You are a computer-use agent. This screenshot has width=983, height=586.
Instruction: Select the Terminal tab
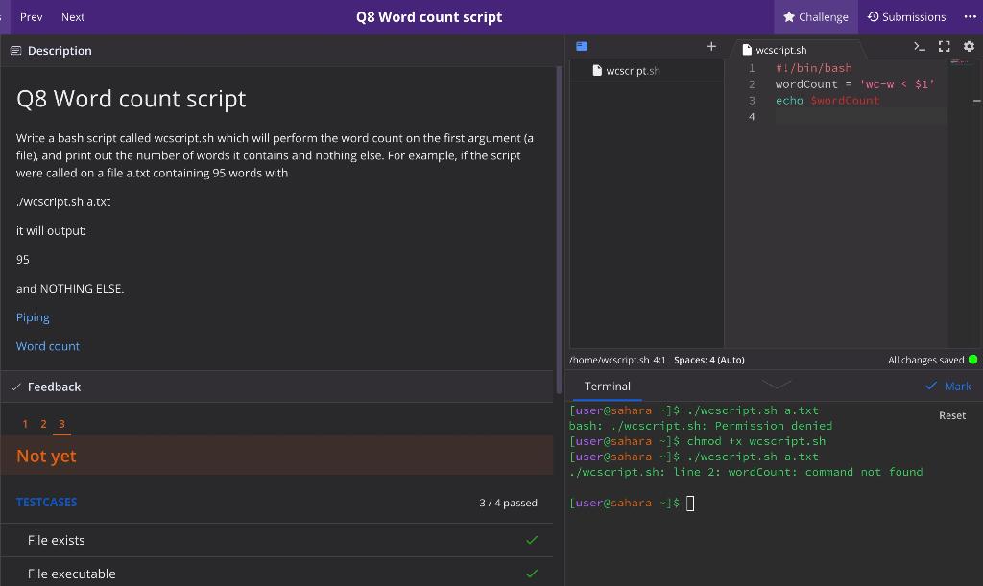coord(608,387)
